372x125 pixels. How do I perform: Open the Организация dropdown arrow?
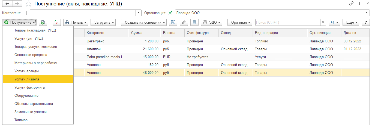[x=367, y=13]
